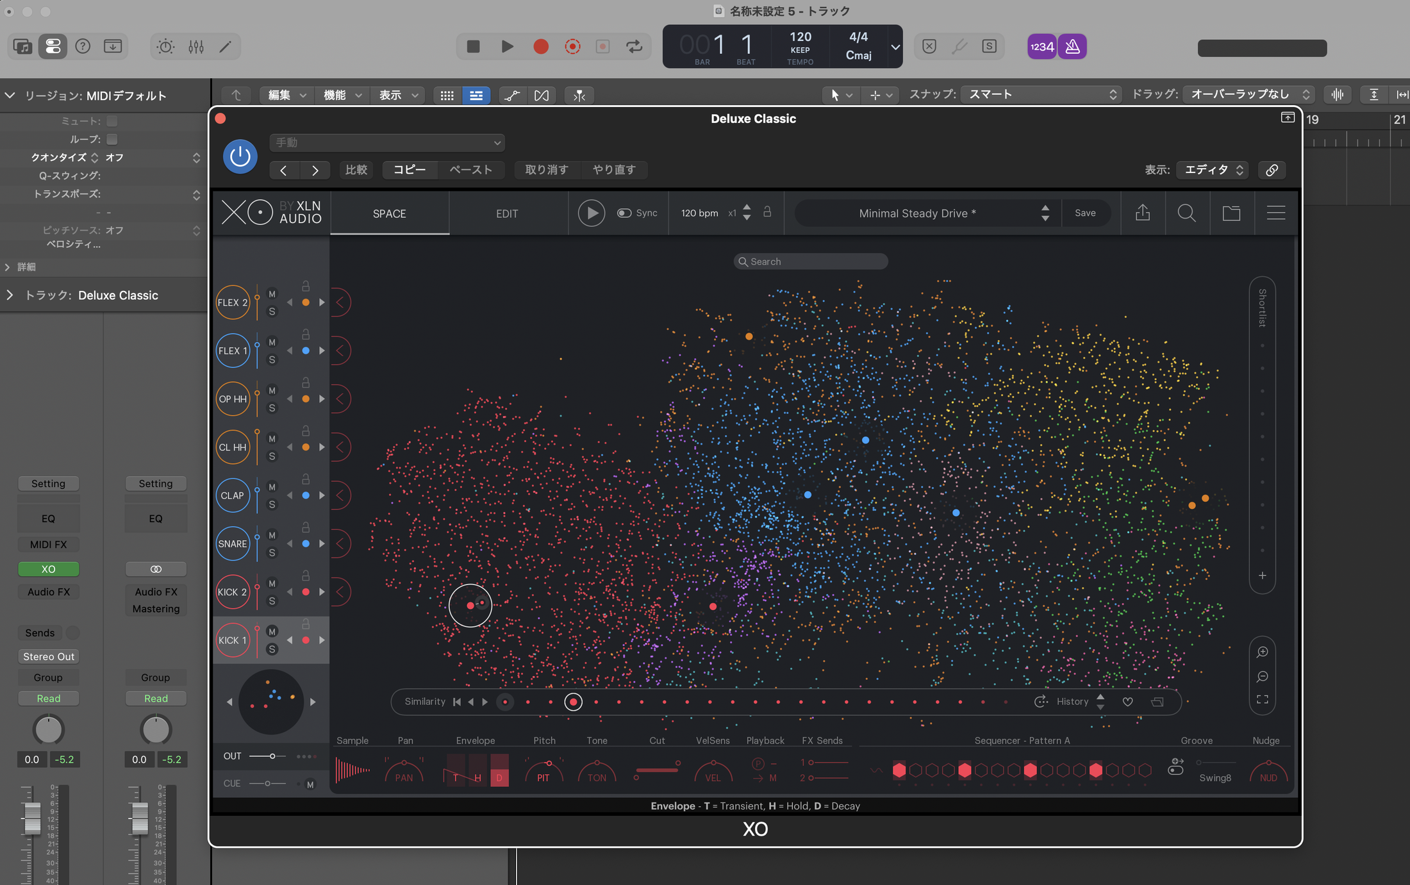This screenshot has height=885, width=1410.
Task: Start playback with the XO play button
Action: tap(591, 213)
